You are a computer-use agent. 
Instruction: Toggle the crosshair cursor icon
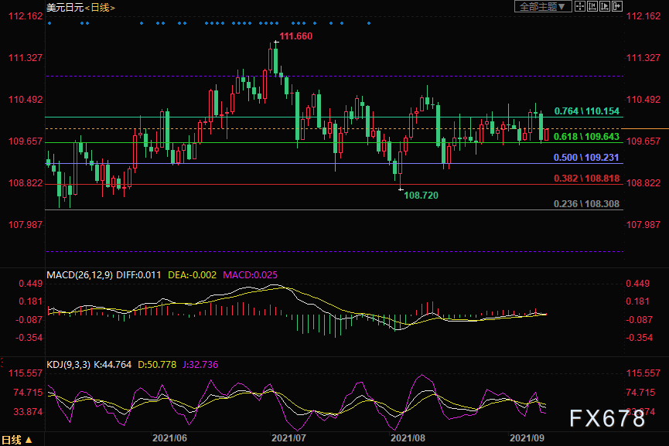[x=580, y=6]
